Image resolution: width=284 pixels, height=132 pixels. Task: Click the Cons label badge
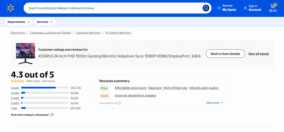pos(105,96)
